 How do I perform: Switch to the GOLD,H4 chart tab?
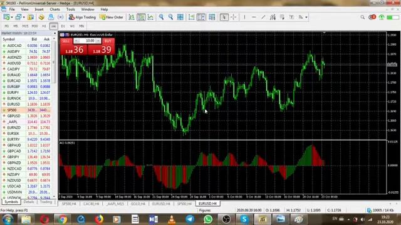[138, 204]
